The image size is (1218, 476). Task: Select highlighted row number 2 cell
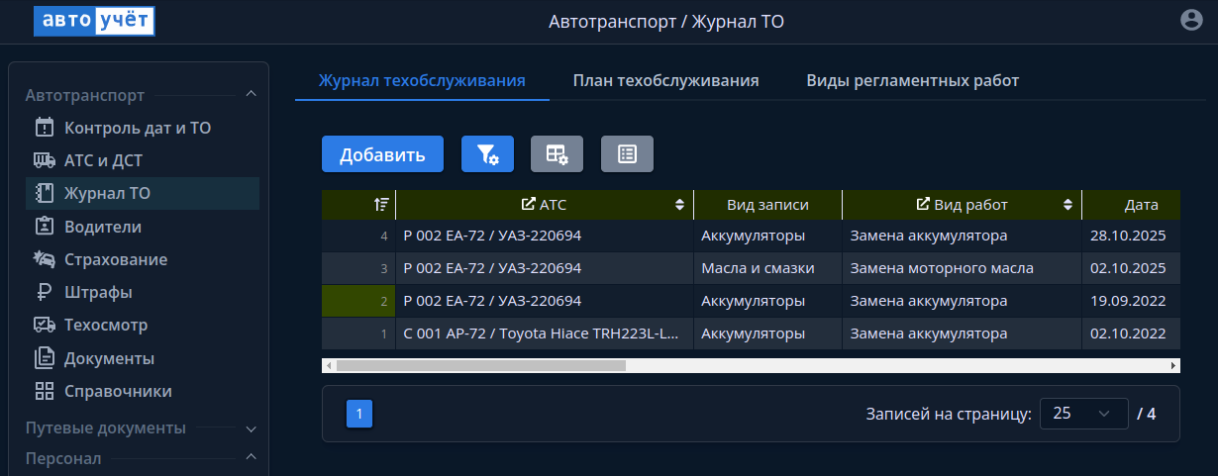click(x=358, y=301)
